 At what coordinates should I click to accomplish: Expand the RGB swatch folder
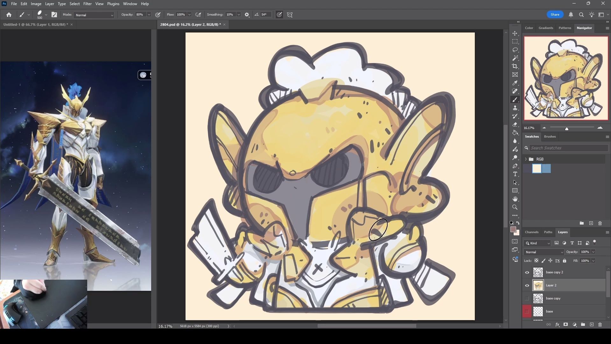click(526, 159)
